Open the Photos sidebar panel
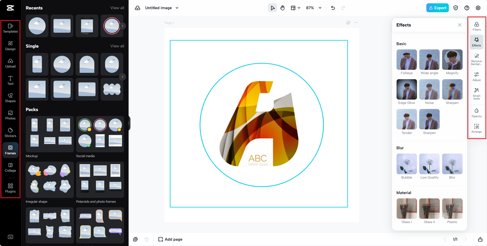 (x=10, y=115)
